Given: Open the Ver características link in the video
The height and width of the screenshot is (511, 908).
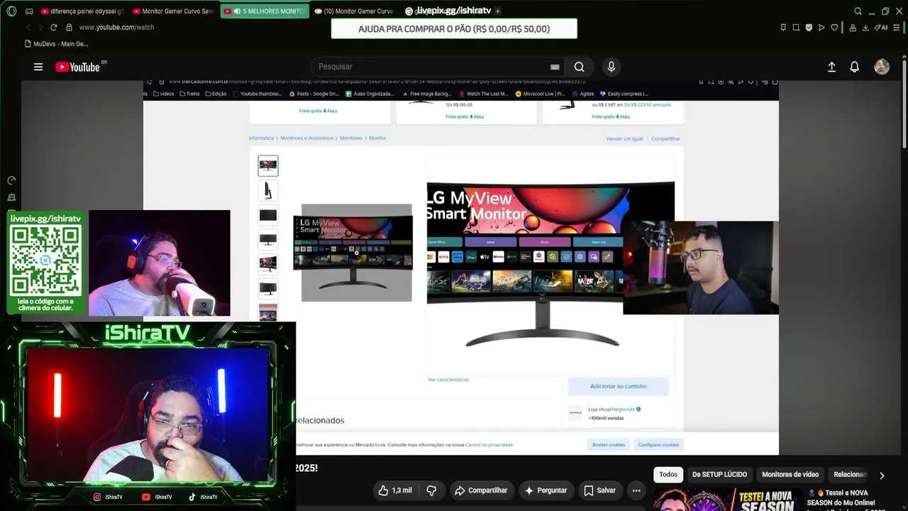Looking at the screenshot, I should tap(448, 380).
